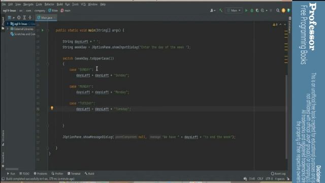Screen dimensions: 325x183
Task: Expand the project root node in the tree
Action: (8, 24)
